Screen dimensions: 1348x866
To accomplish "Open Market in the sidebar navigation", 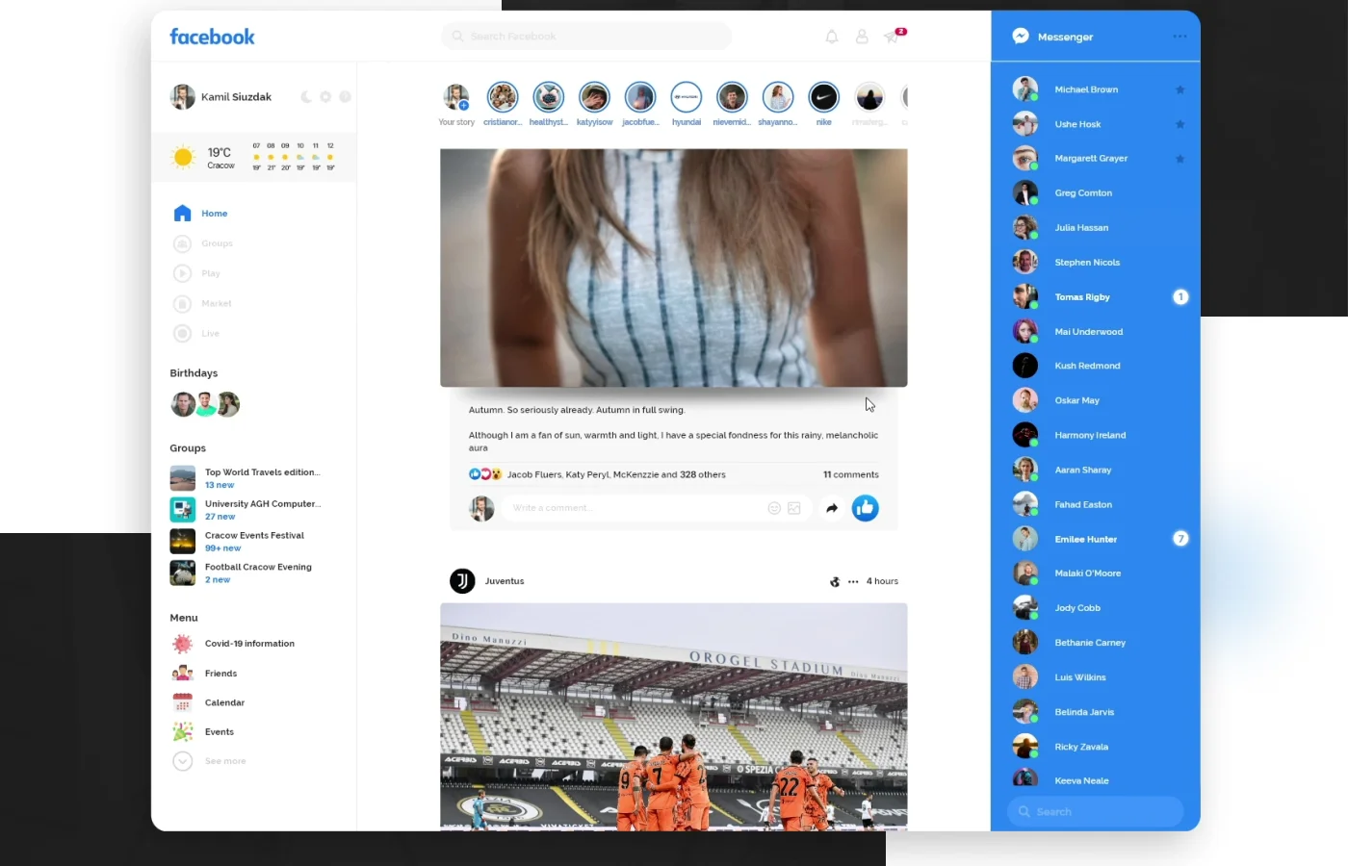I will (x=202, y=303).
